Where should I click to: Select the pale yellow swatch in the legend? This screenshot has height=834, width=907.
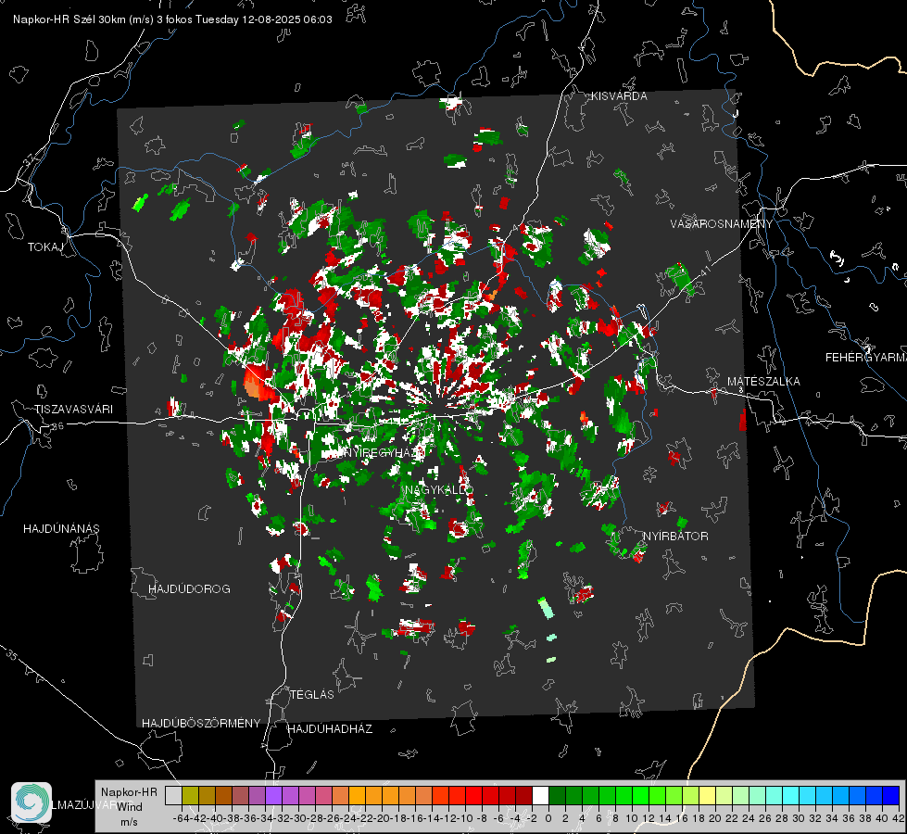tap(708, 795)
